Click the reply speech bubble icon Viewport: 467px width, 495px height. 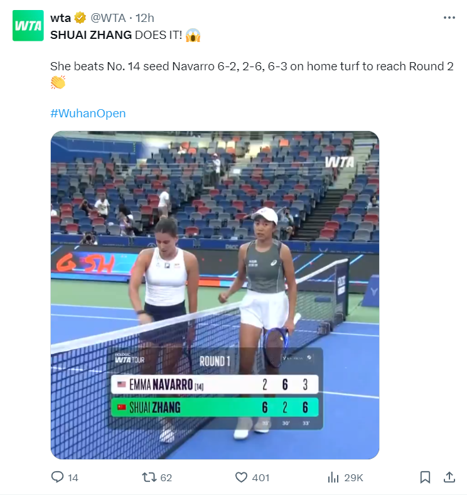(57, 477)
